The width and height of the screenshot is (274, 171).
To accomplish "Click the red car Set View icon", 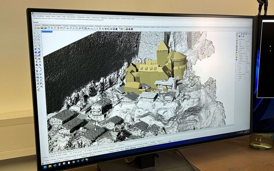I will coord(88,29).
